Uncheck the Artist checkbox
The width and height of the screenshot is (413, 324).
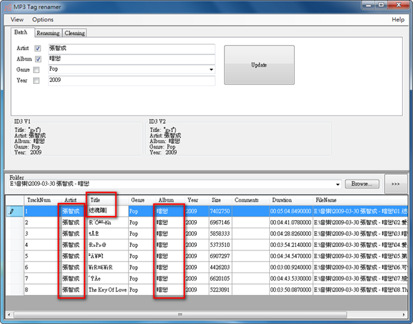coord(37,49)
